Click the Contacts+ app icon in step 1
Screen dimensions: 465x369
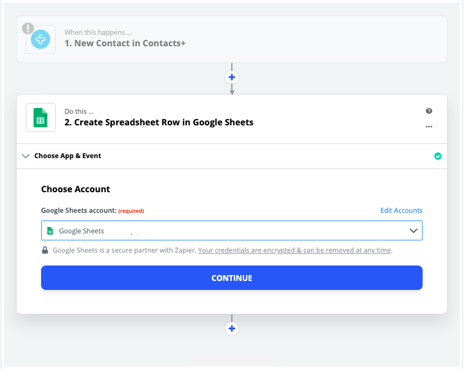pos(40,39)
